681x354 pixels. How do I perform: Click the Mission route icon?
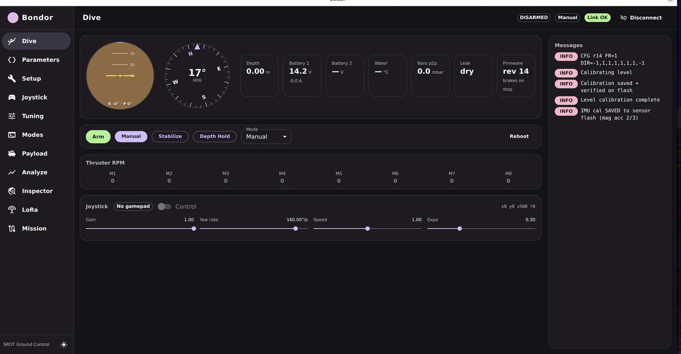click(x=12, y=229)
